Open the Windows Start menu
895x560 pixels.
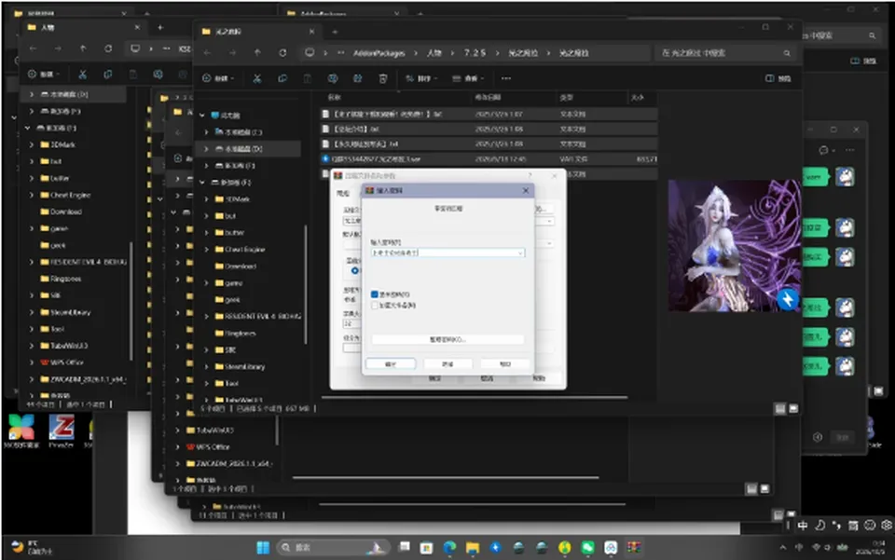click(x=263, y=548)
